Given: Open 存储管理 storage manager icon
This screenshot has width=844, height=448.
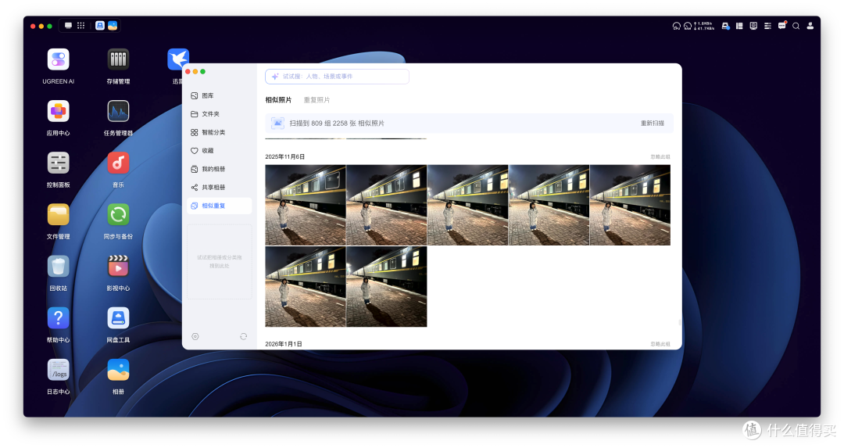Looking at the screenshot, I should pyautogui.click(x=118, y=59).
